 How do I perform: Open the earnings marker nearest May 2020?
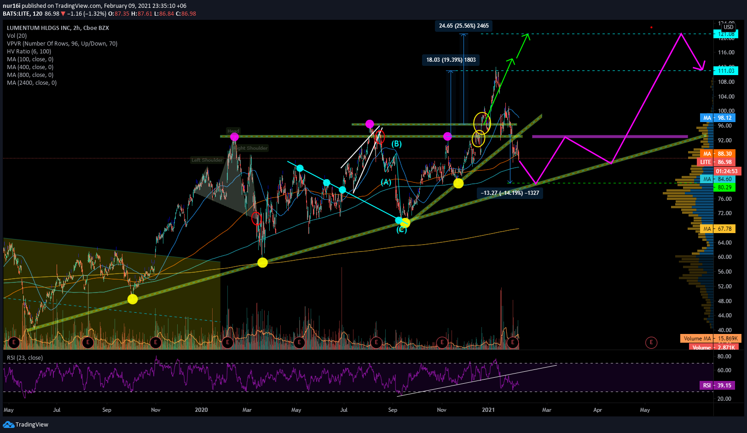(300, 342)
